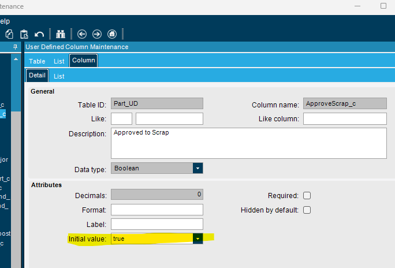Enable Hidden by default checkbox

307,210
